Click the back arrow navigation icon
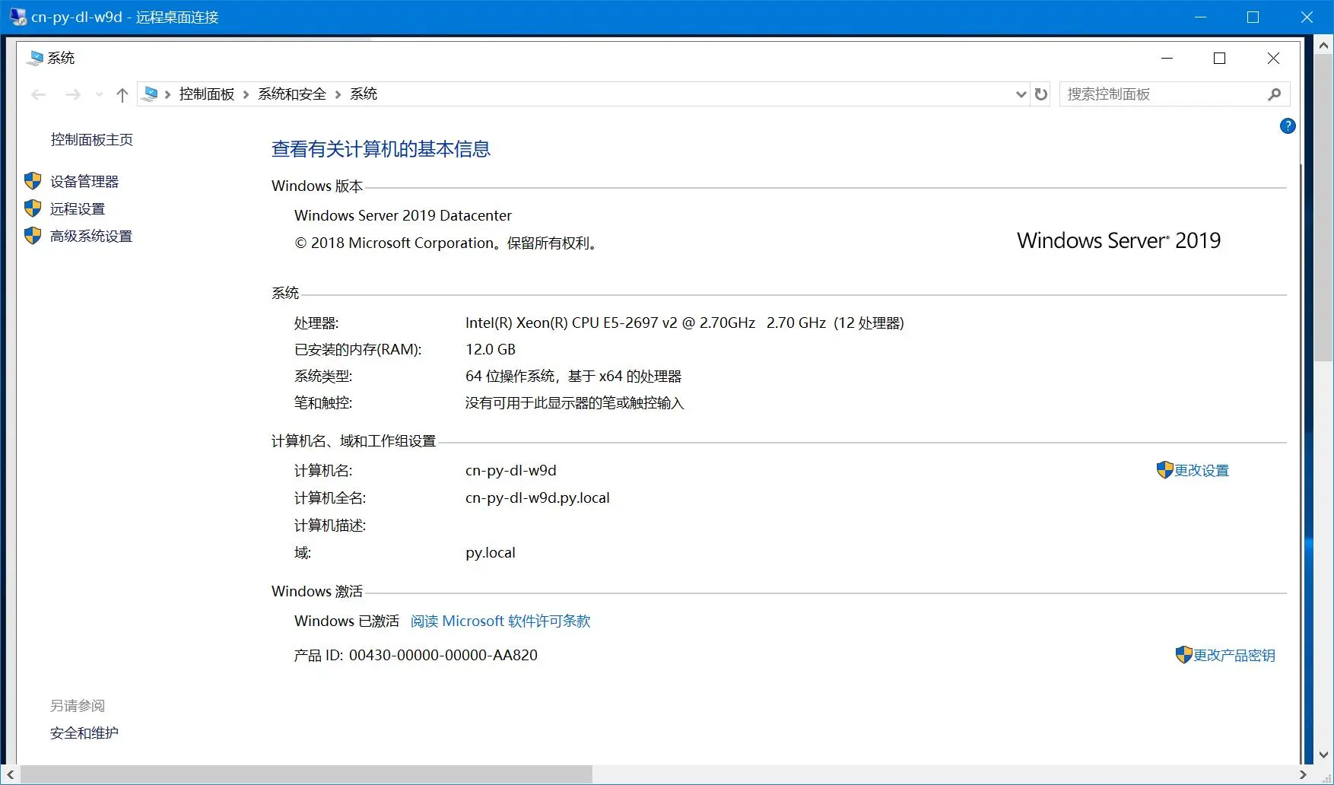1334x785 pixels. point(39,94)
